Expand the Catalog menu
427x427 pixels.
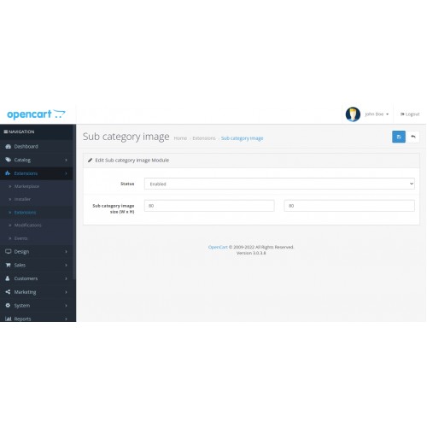37,160
